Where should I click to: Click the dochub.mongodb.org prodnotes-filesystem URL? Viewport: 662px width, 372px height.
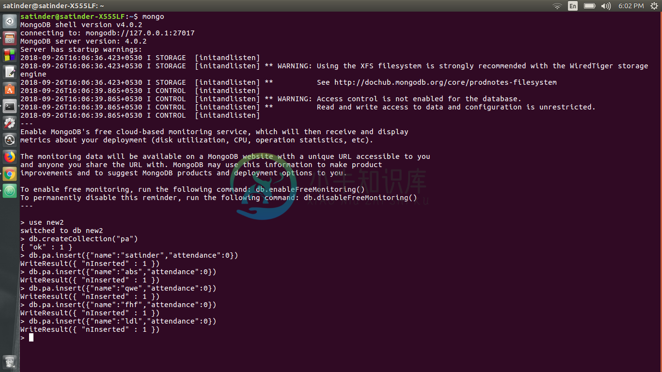[445, 82]
